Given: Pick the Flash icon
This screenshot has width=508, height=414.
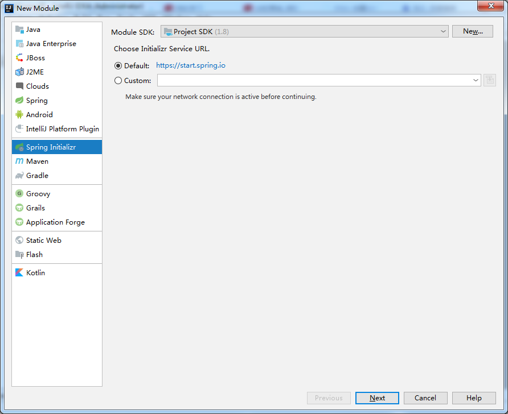Looking at the screenshot, I should click(x=19, y=255).
